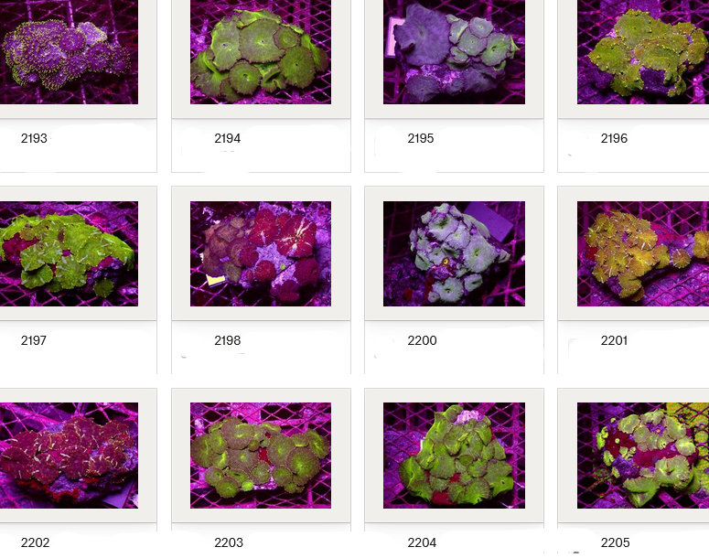View the coral thumbnail for item 2205
Viewport: 709px width, 558px height.
tap(642, 455)
